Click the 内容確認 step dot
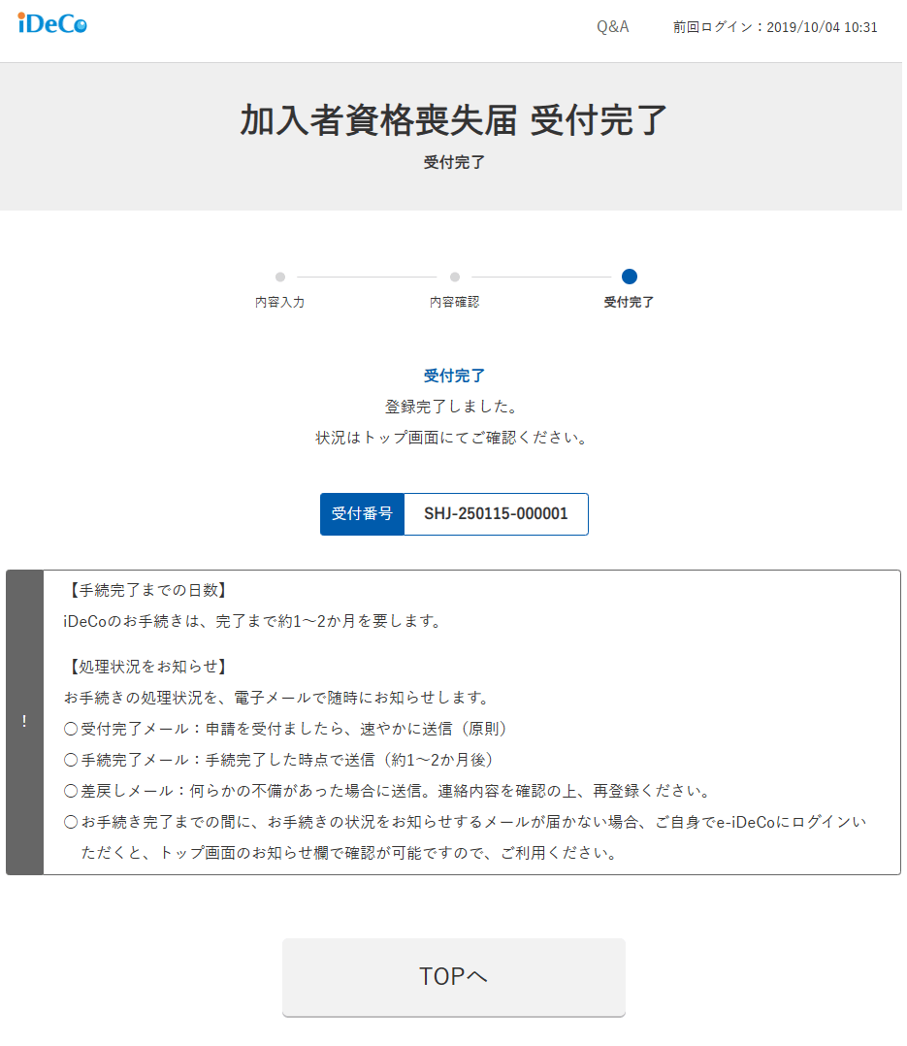The width and height of the screenshot is (907, 1046). (x=455, y=277)
